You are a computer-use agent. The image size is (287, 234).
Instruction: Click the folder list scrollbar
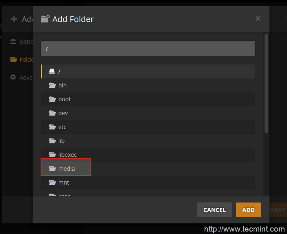pos(266,83)
